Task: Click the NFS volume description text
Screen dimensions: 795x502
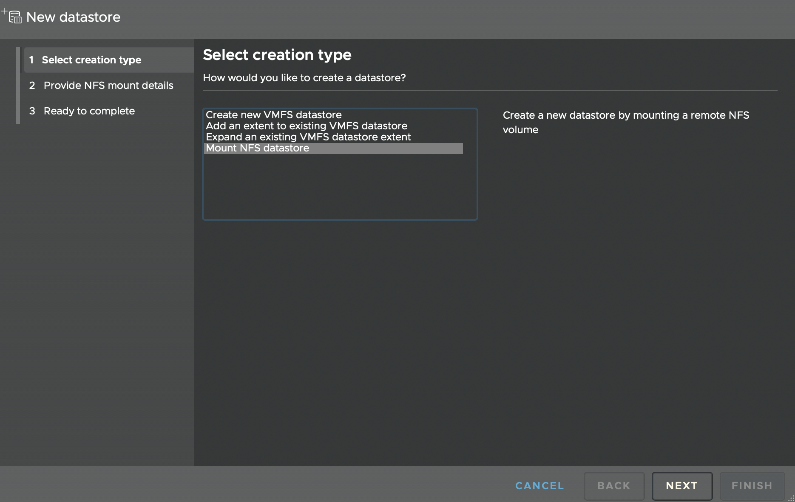Action: [625, 122]
